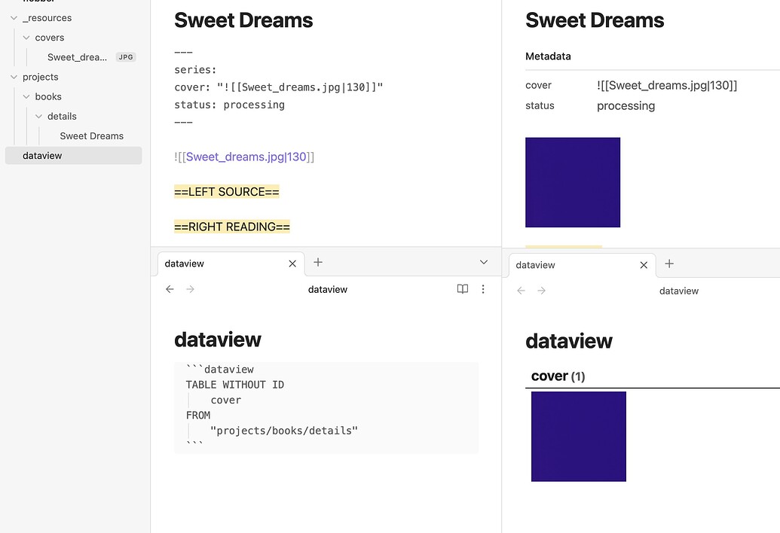
Task: Click the forward navigation arrow in left pane
Action: click(x=191, y=289)
